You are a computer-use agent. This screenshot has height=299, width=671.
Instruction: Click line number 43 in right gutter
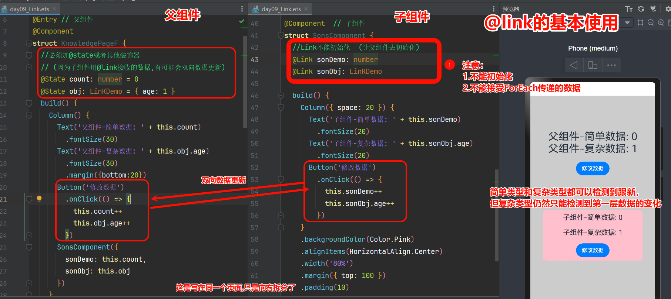255,59
